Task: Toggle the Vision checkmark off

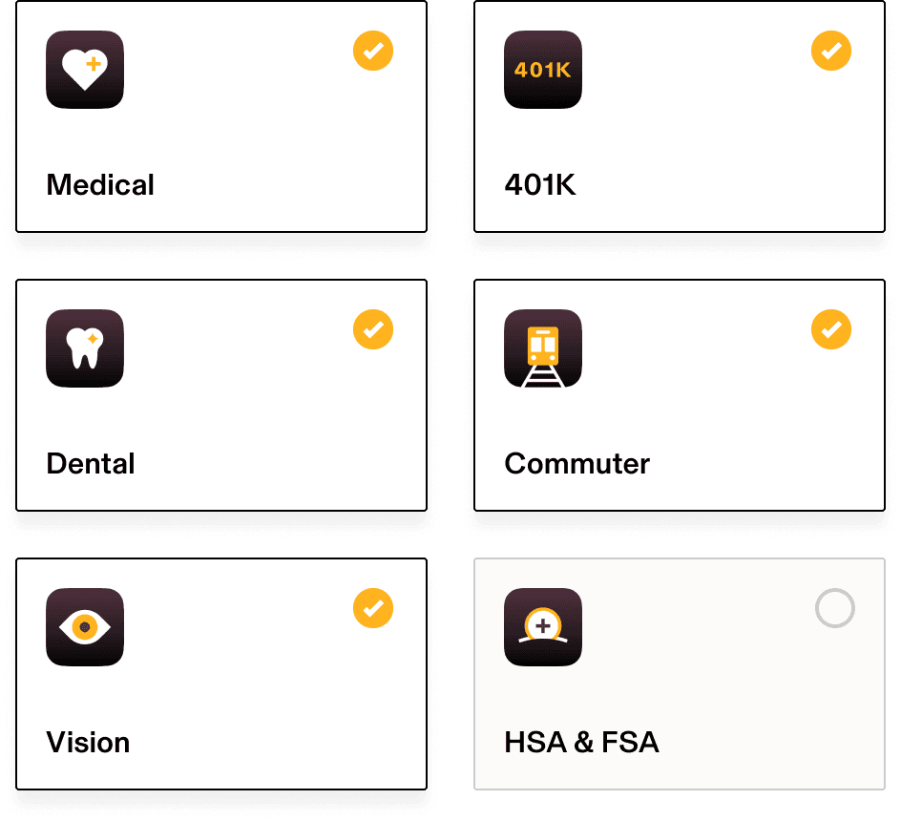Action: (x=373, y=608)
